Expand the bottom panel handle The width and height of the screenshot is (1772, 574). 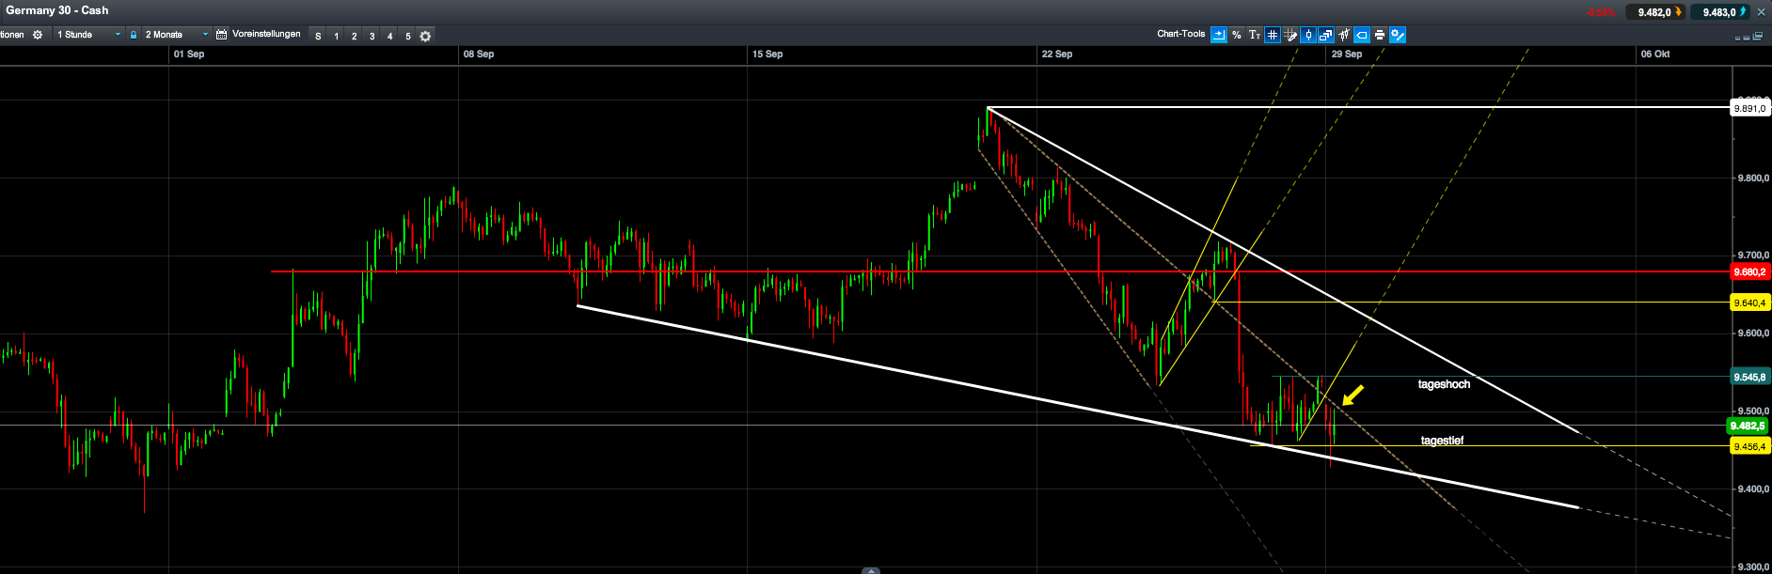click(871, 570)
